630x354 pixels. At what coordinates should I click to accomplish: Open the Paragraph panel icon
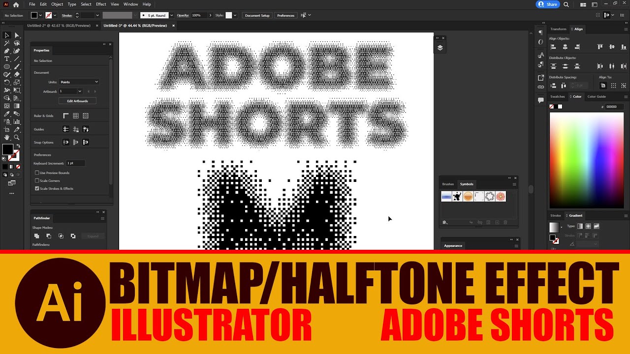541,32
